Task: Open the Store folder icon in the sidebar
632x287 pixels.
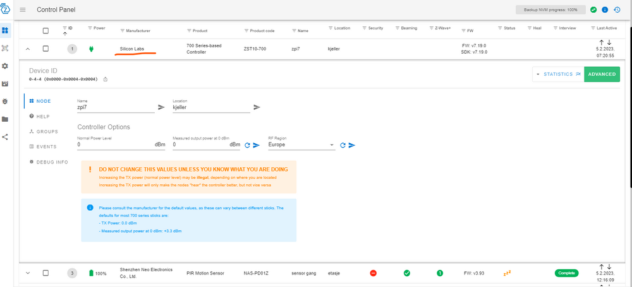Action: pos(5,119)
